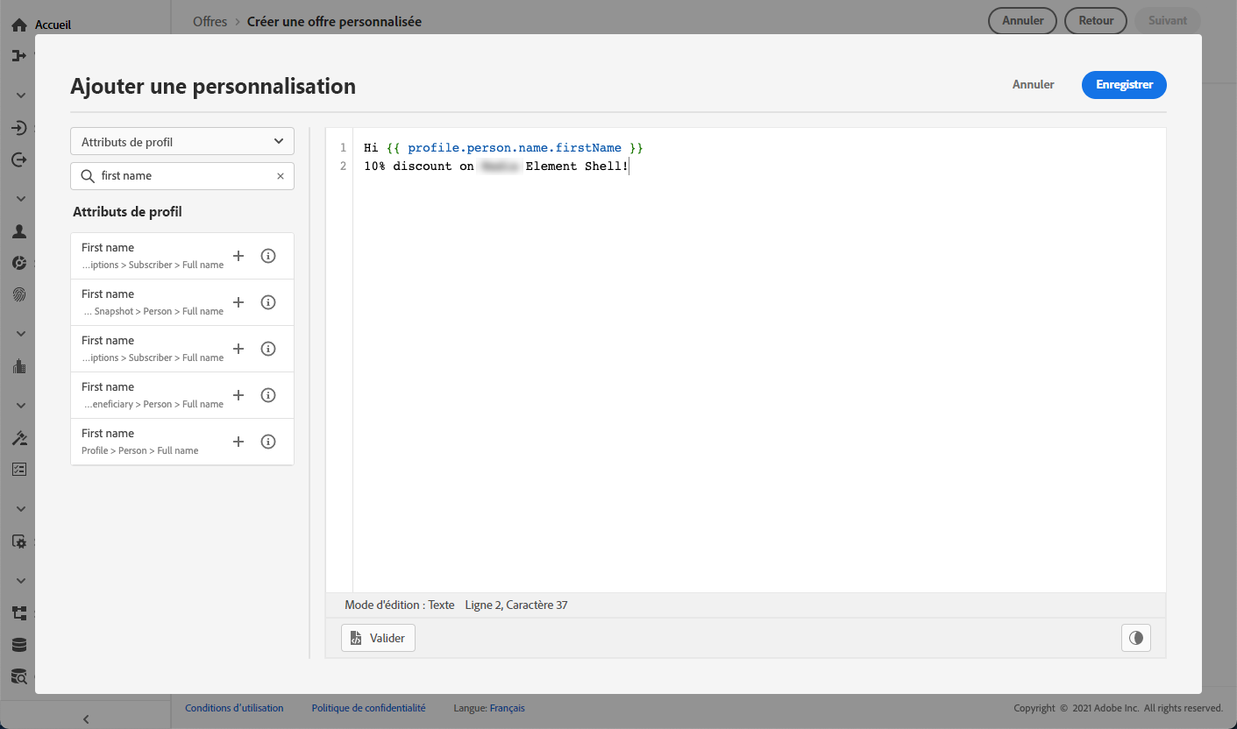Click the Suivant button in the header
This screenshot has width=1237, height=729.
(1168, 21)
